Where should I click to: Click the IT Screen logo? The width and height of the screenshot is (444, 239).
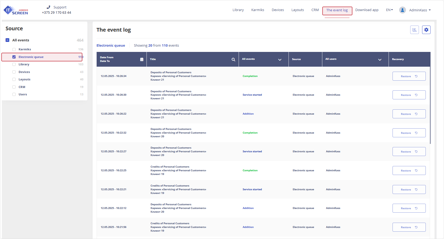click(16, 10)
